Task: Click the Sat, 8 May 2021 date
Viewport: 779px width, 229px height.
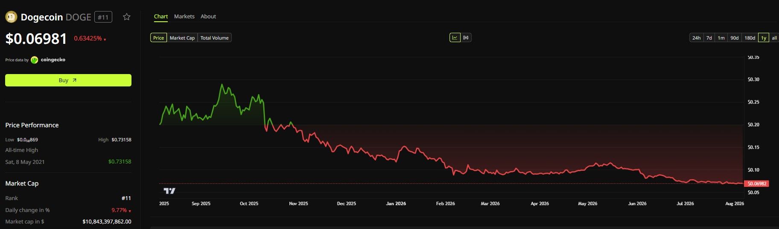Action: [25, 162]
